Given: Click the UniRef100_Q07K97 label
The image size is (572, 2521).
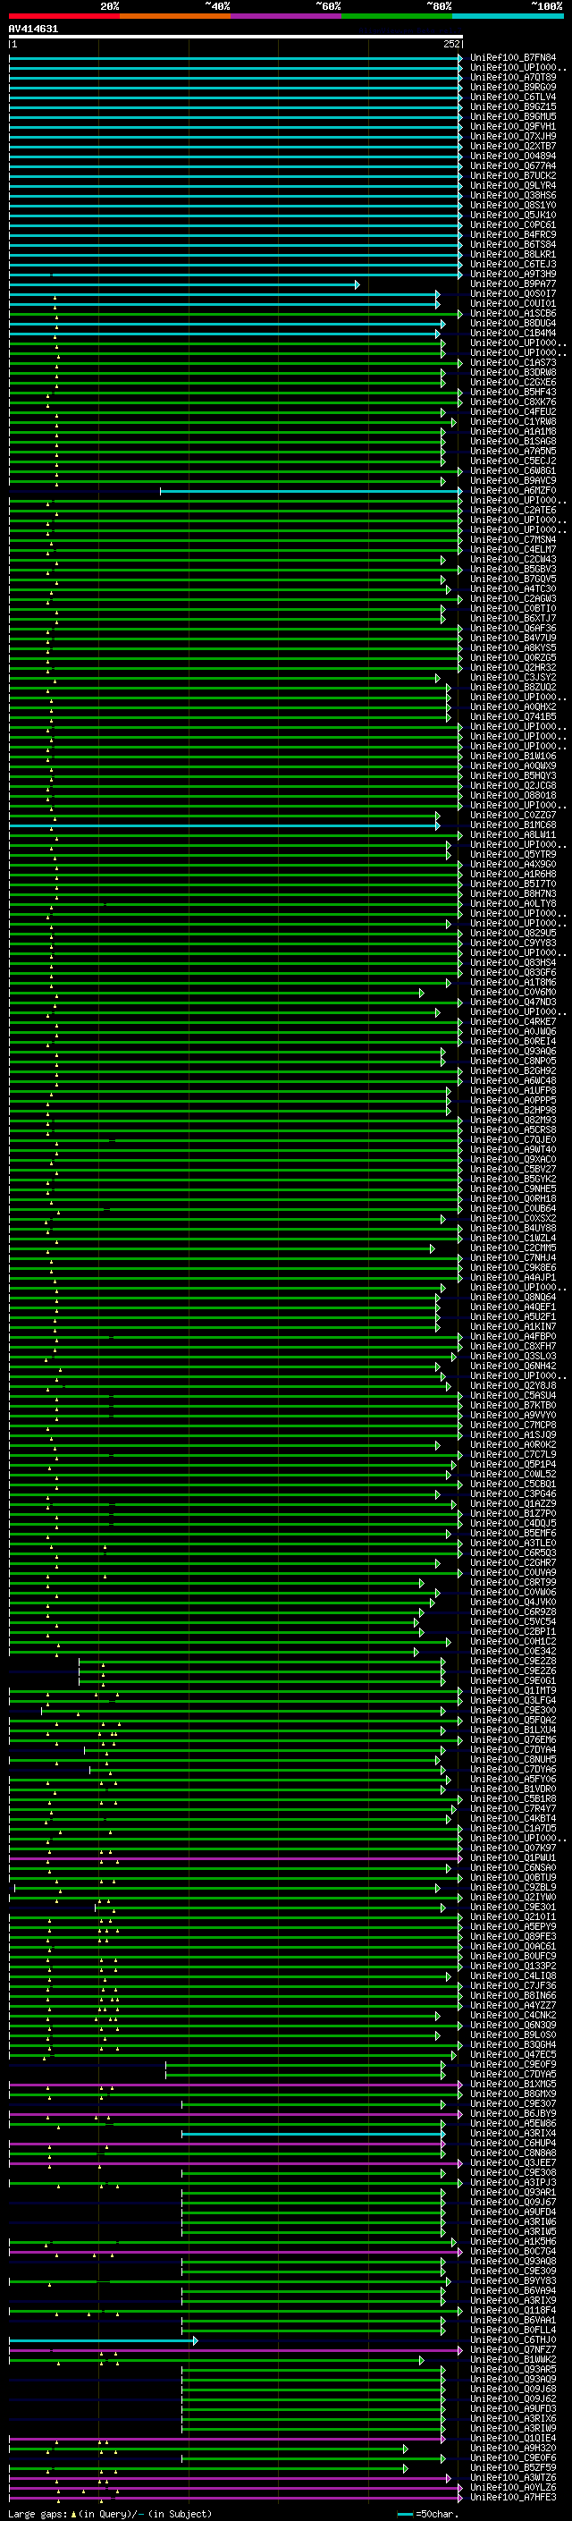Looking at the screenshot, I should (x=513, y=1848).
